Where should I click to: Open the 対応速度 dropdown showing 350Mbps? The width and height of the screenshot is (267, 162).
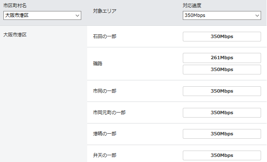222,16
